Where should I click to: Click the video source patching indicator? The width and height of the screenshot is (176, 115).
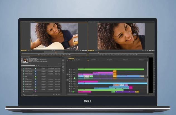68,74
